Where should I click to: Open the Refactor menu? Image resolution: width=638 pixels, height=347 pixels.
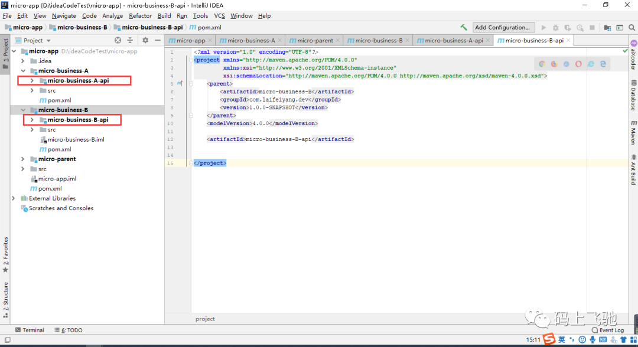(140, 15)
